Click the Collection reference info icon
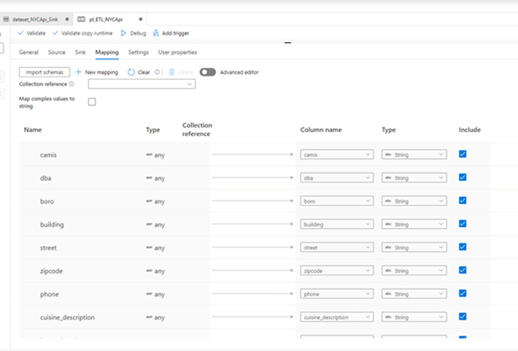This screenshot has width=518, height=351. click(71, 83)
